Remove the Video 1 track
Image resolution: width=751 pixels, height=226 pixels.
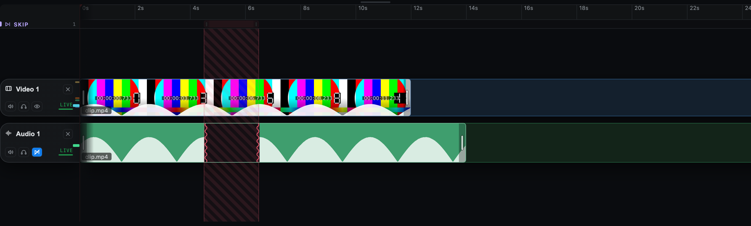click(68, 89)
